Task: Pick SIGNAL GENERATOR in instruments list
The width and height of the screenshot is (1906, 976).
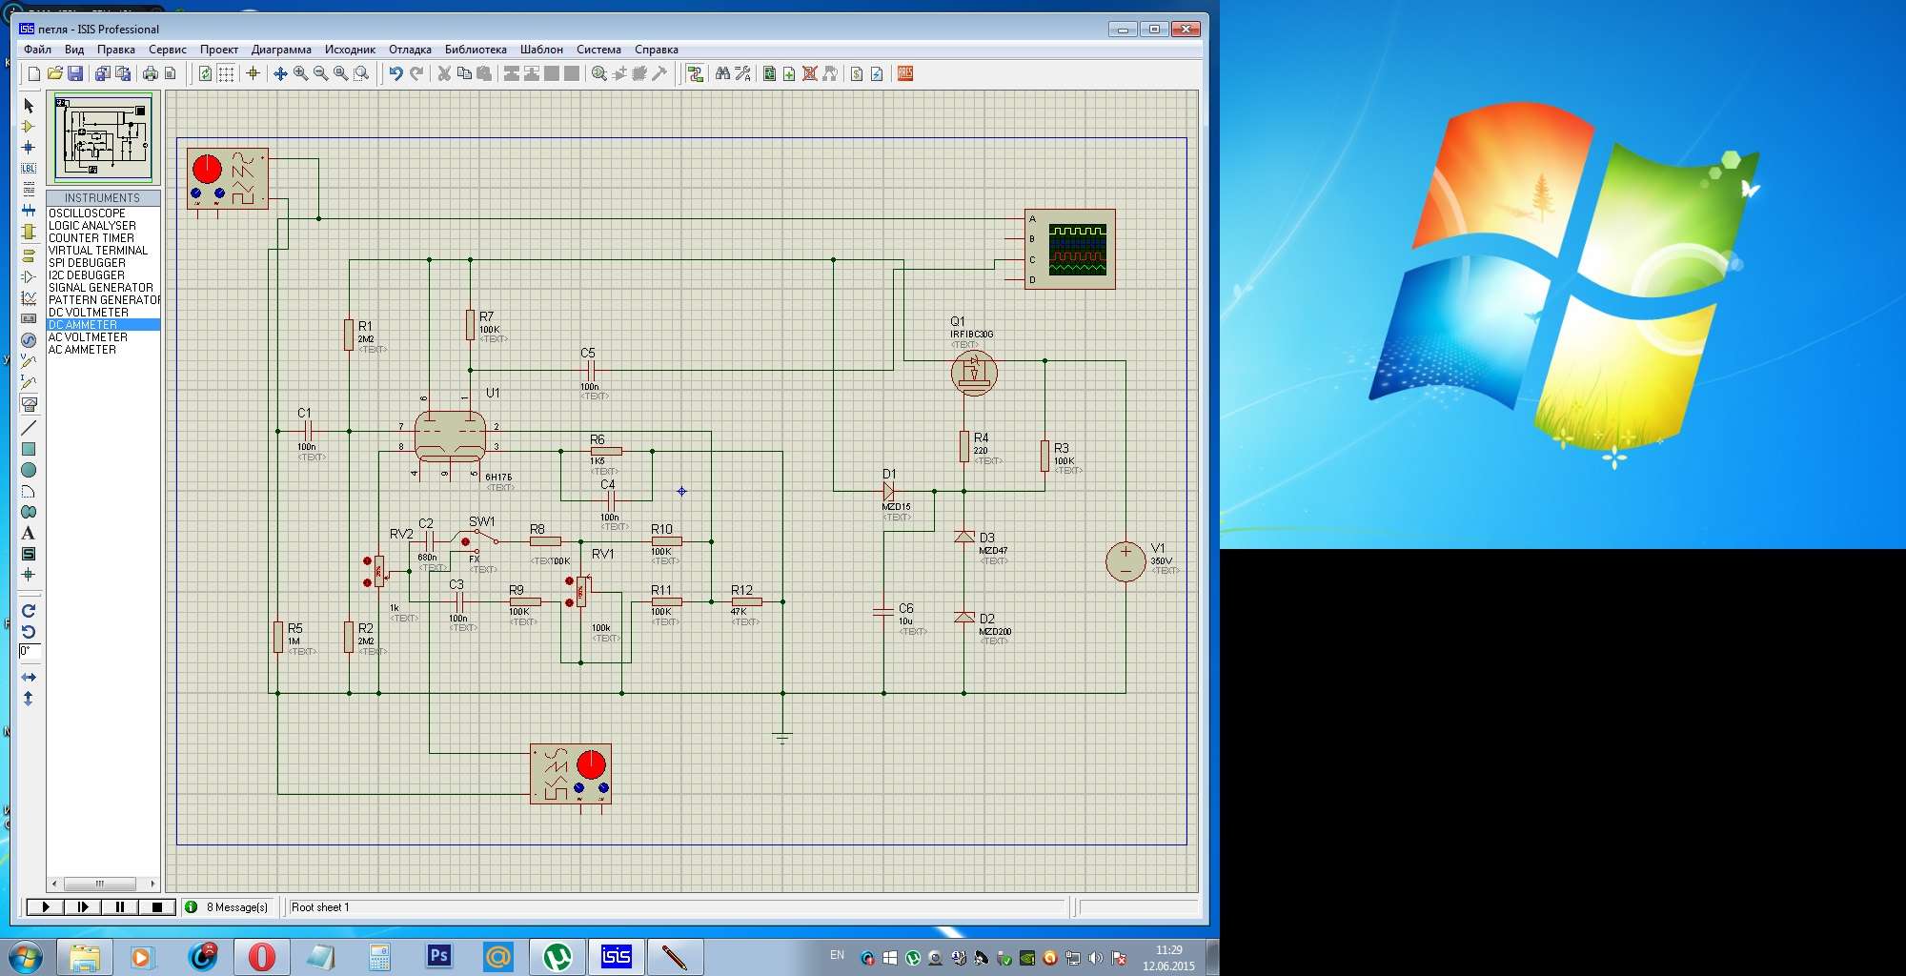Action: [100, 288]
